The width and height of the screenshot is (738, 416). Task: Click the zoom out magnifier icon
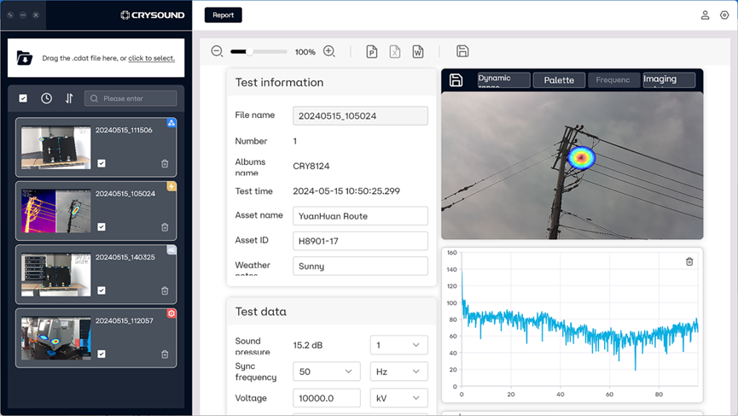[x=217, y=51]
